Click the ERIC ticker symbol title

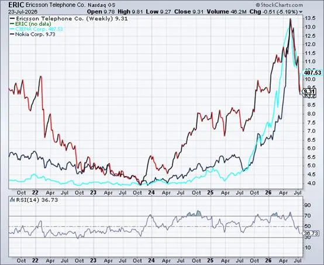[x=16, y=5]
